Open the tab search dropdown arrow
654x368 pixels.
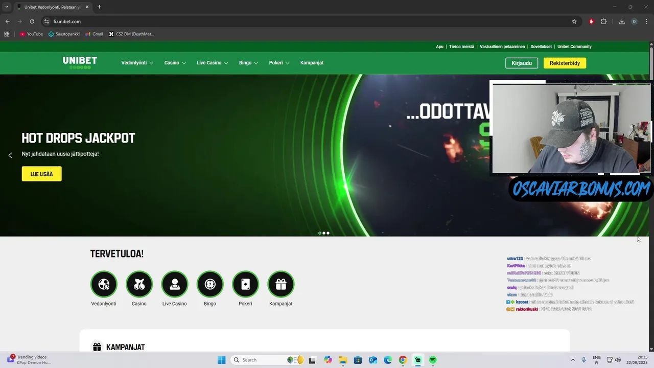coord(7,7)
